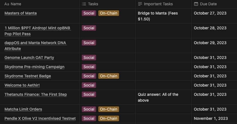Open 1 Million $PPT Airdrop entry
This screenshot has width=237, height=124.
click(38, 31)
